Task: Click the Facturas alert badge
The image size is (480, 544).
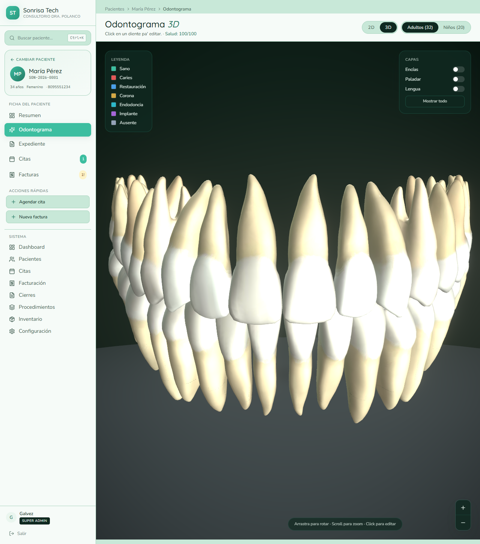Action: pos(83,175)
